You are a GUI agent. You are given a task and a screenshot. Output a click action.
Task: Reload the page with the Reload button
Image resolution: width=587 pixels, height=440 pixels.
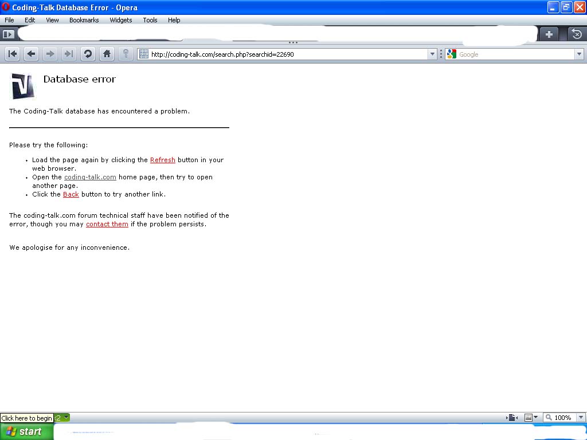(x=88, y=54)
